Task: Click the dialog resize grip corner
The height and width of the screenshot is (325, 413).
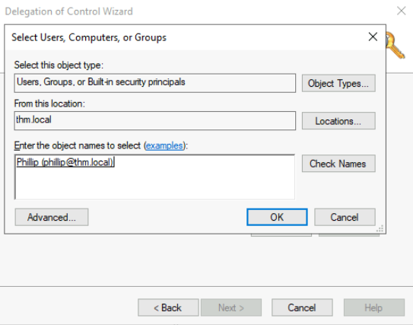Action: (x=380, y=229)
